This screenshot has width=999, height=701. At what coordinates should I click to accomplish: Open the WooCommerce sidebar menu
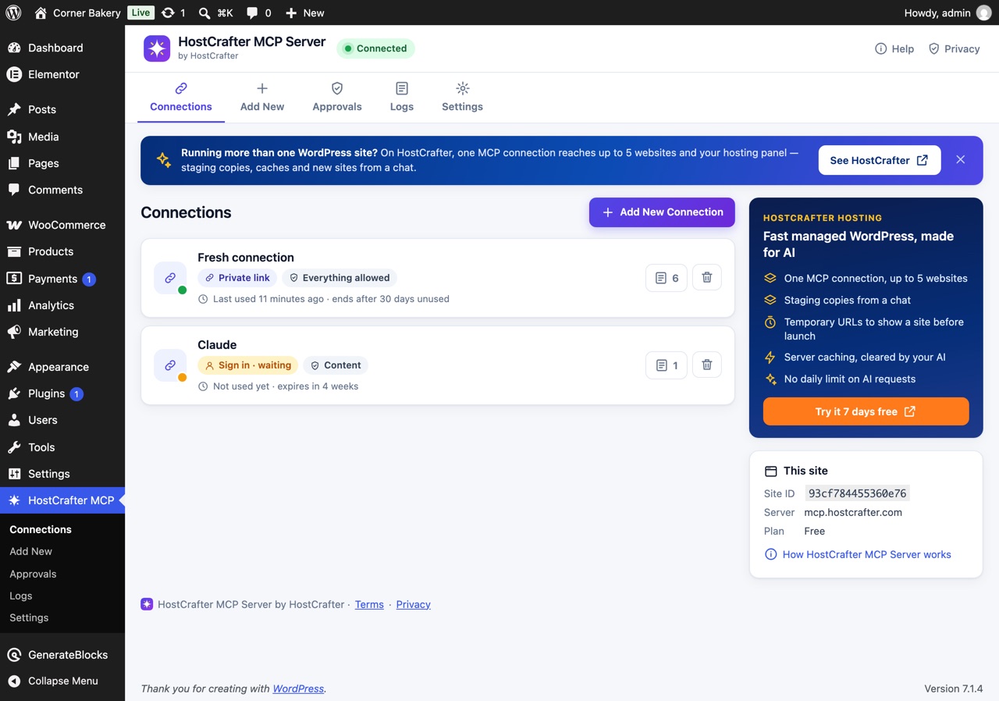click(62, 225)
